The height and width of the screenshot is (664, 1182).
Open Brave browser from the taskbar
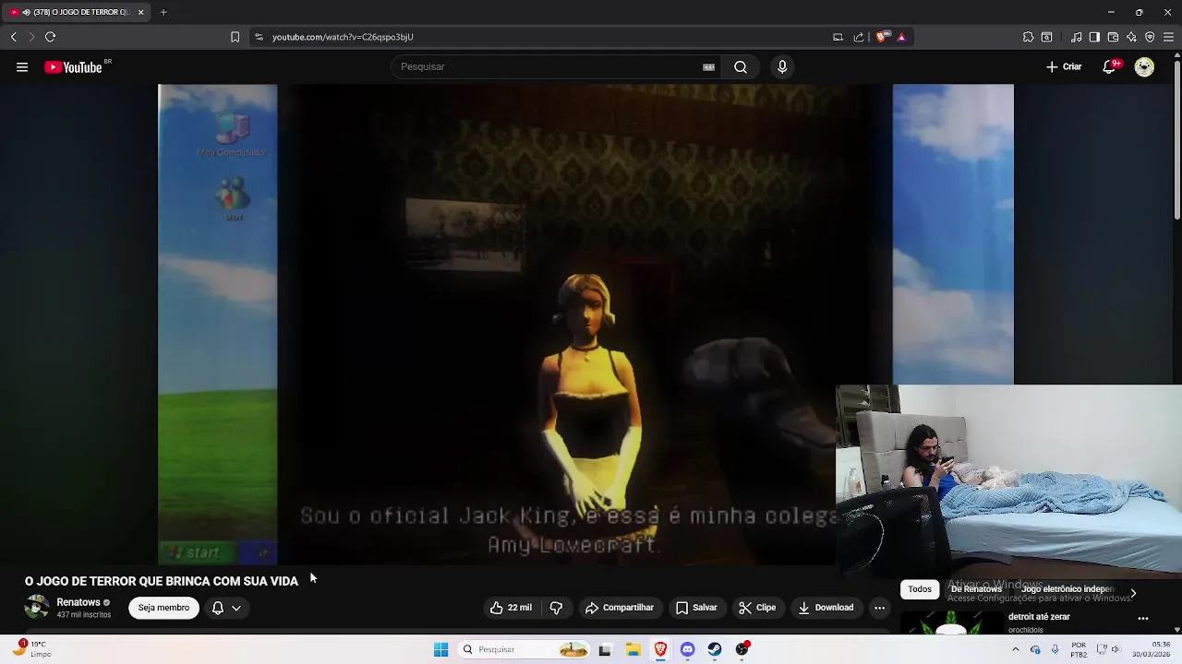(660, 649)
